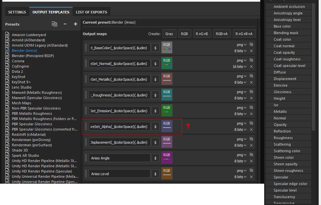Add a new preset with plus icon
The width and height of the screenshot is (321, 205).
click(x=75, y=24)
